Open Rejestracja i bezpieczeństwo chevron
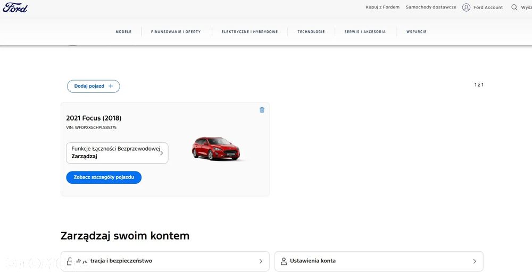The height and width of the screenshot is (274, 532). point(261,261)
